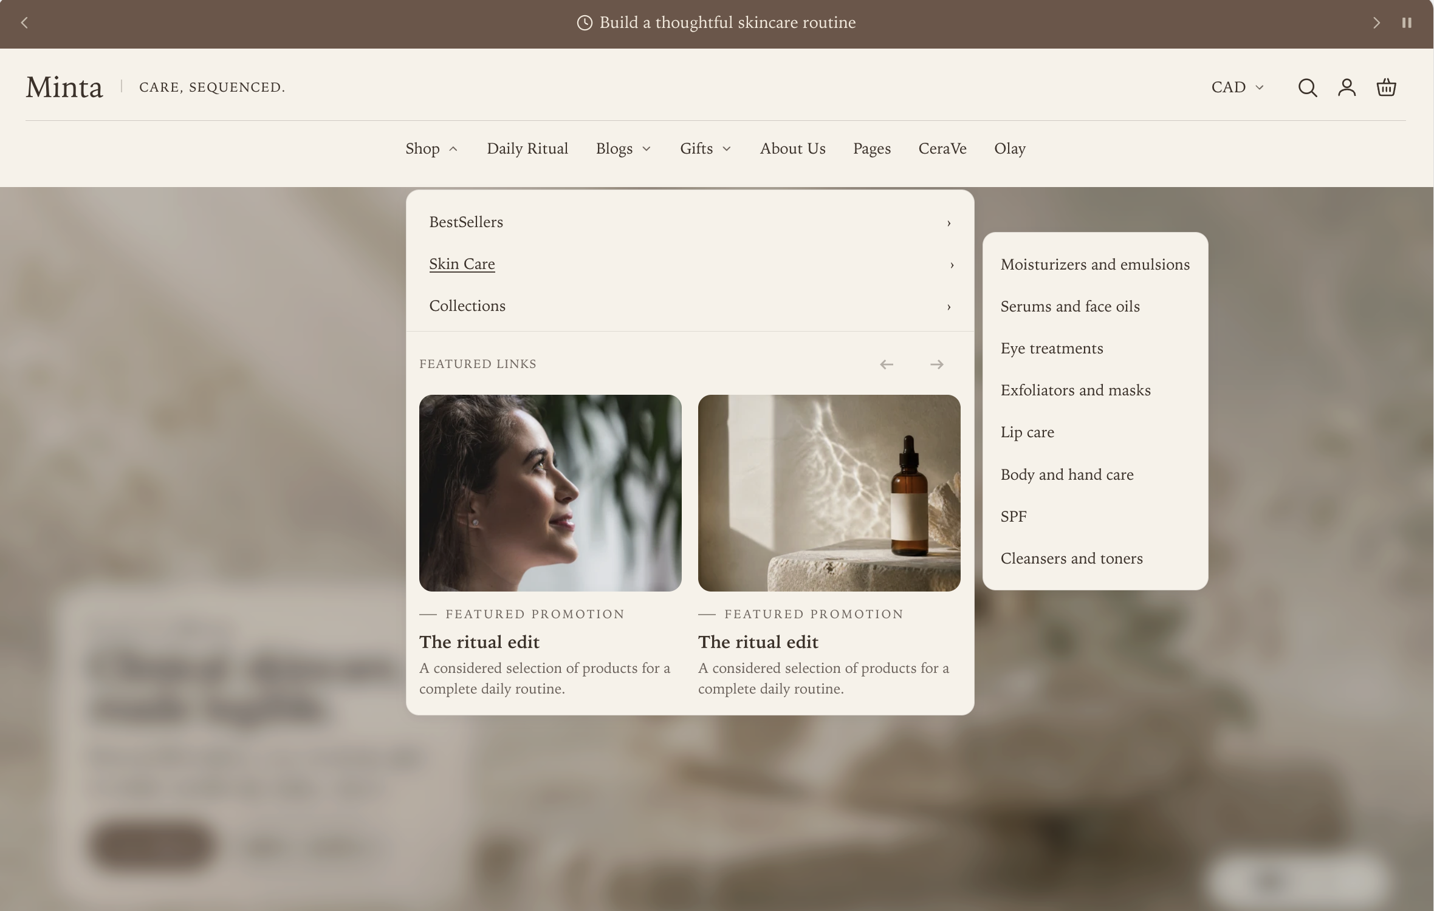Open the shopping basket icon
Image resolution: width=1434 pixels, height=911 pixels.
tap(1386, 87)
